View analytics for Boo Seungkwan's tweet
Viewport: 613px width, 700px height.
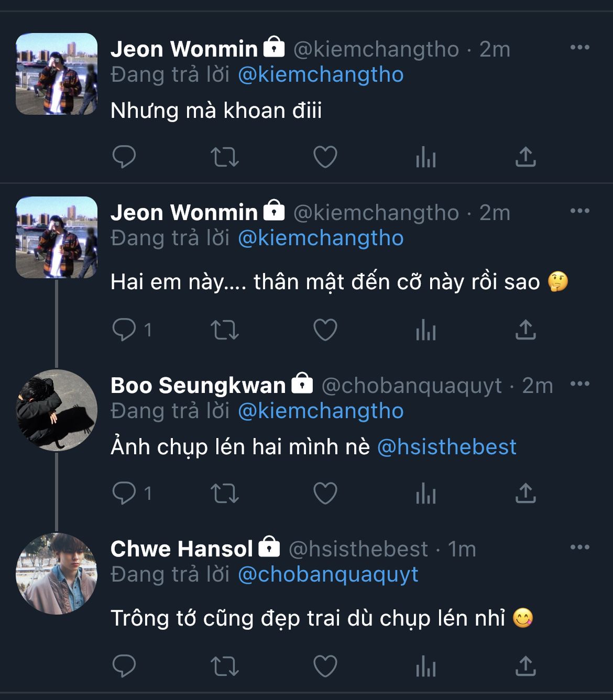[425, 493]
